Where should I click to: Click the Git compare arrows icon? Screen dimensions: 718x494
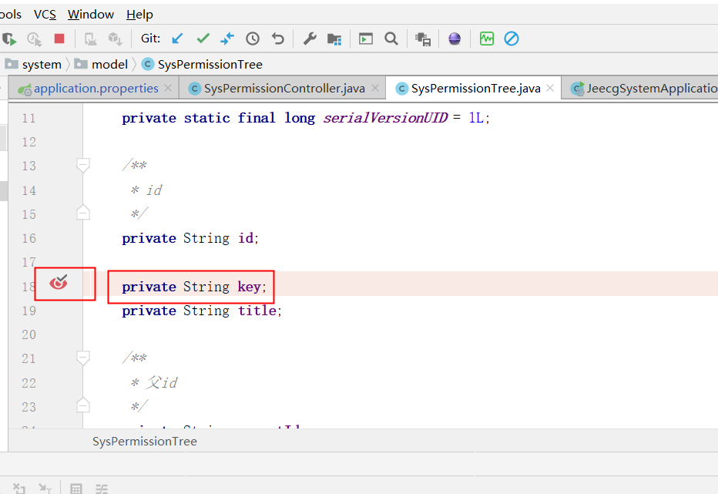[227, 39]
